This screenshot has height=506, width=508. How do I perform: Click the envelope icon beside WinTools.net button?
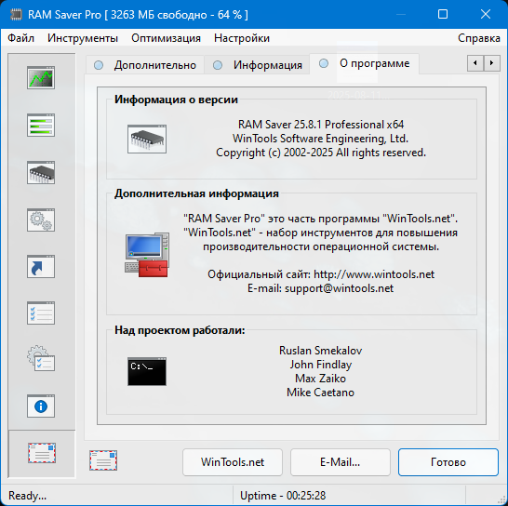[x=103, y=460]
